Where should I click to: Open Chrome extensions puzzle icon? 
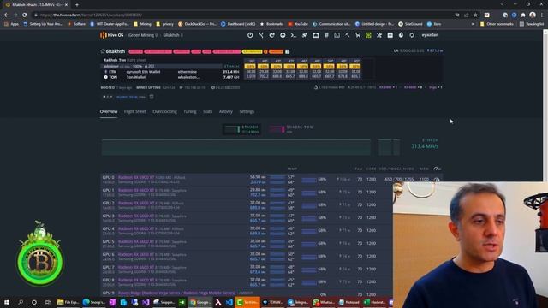(x=523, y=15)
